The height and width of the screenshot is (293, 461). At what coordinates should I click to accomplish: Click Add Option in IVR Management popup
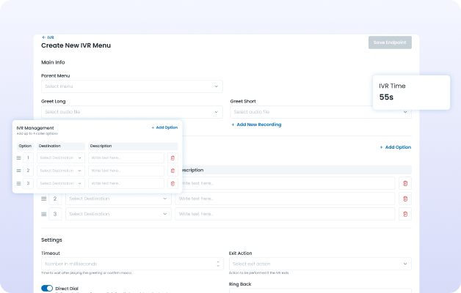(x=164, y=127)
